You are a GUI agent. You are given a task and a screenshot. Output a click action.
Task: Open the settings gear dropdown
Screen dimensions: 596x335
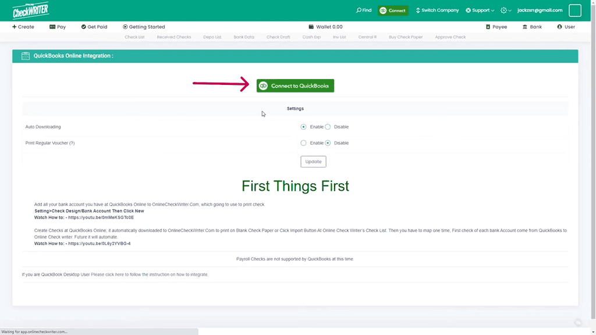[x=506, y=10]
